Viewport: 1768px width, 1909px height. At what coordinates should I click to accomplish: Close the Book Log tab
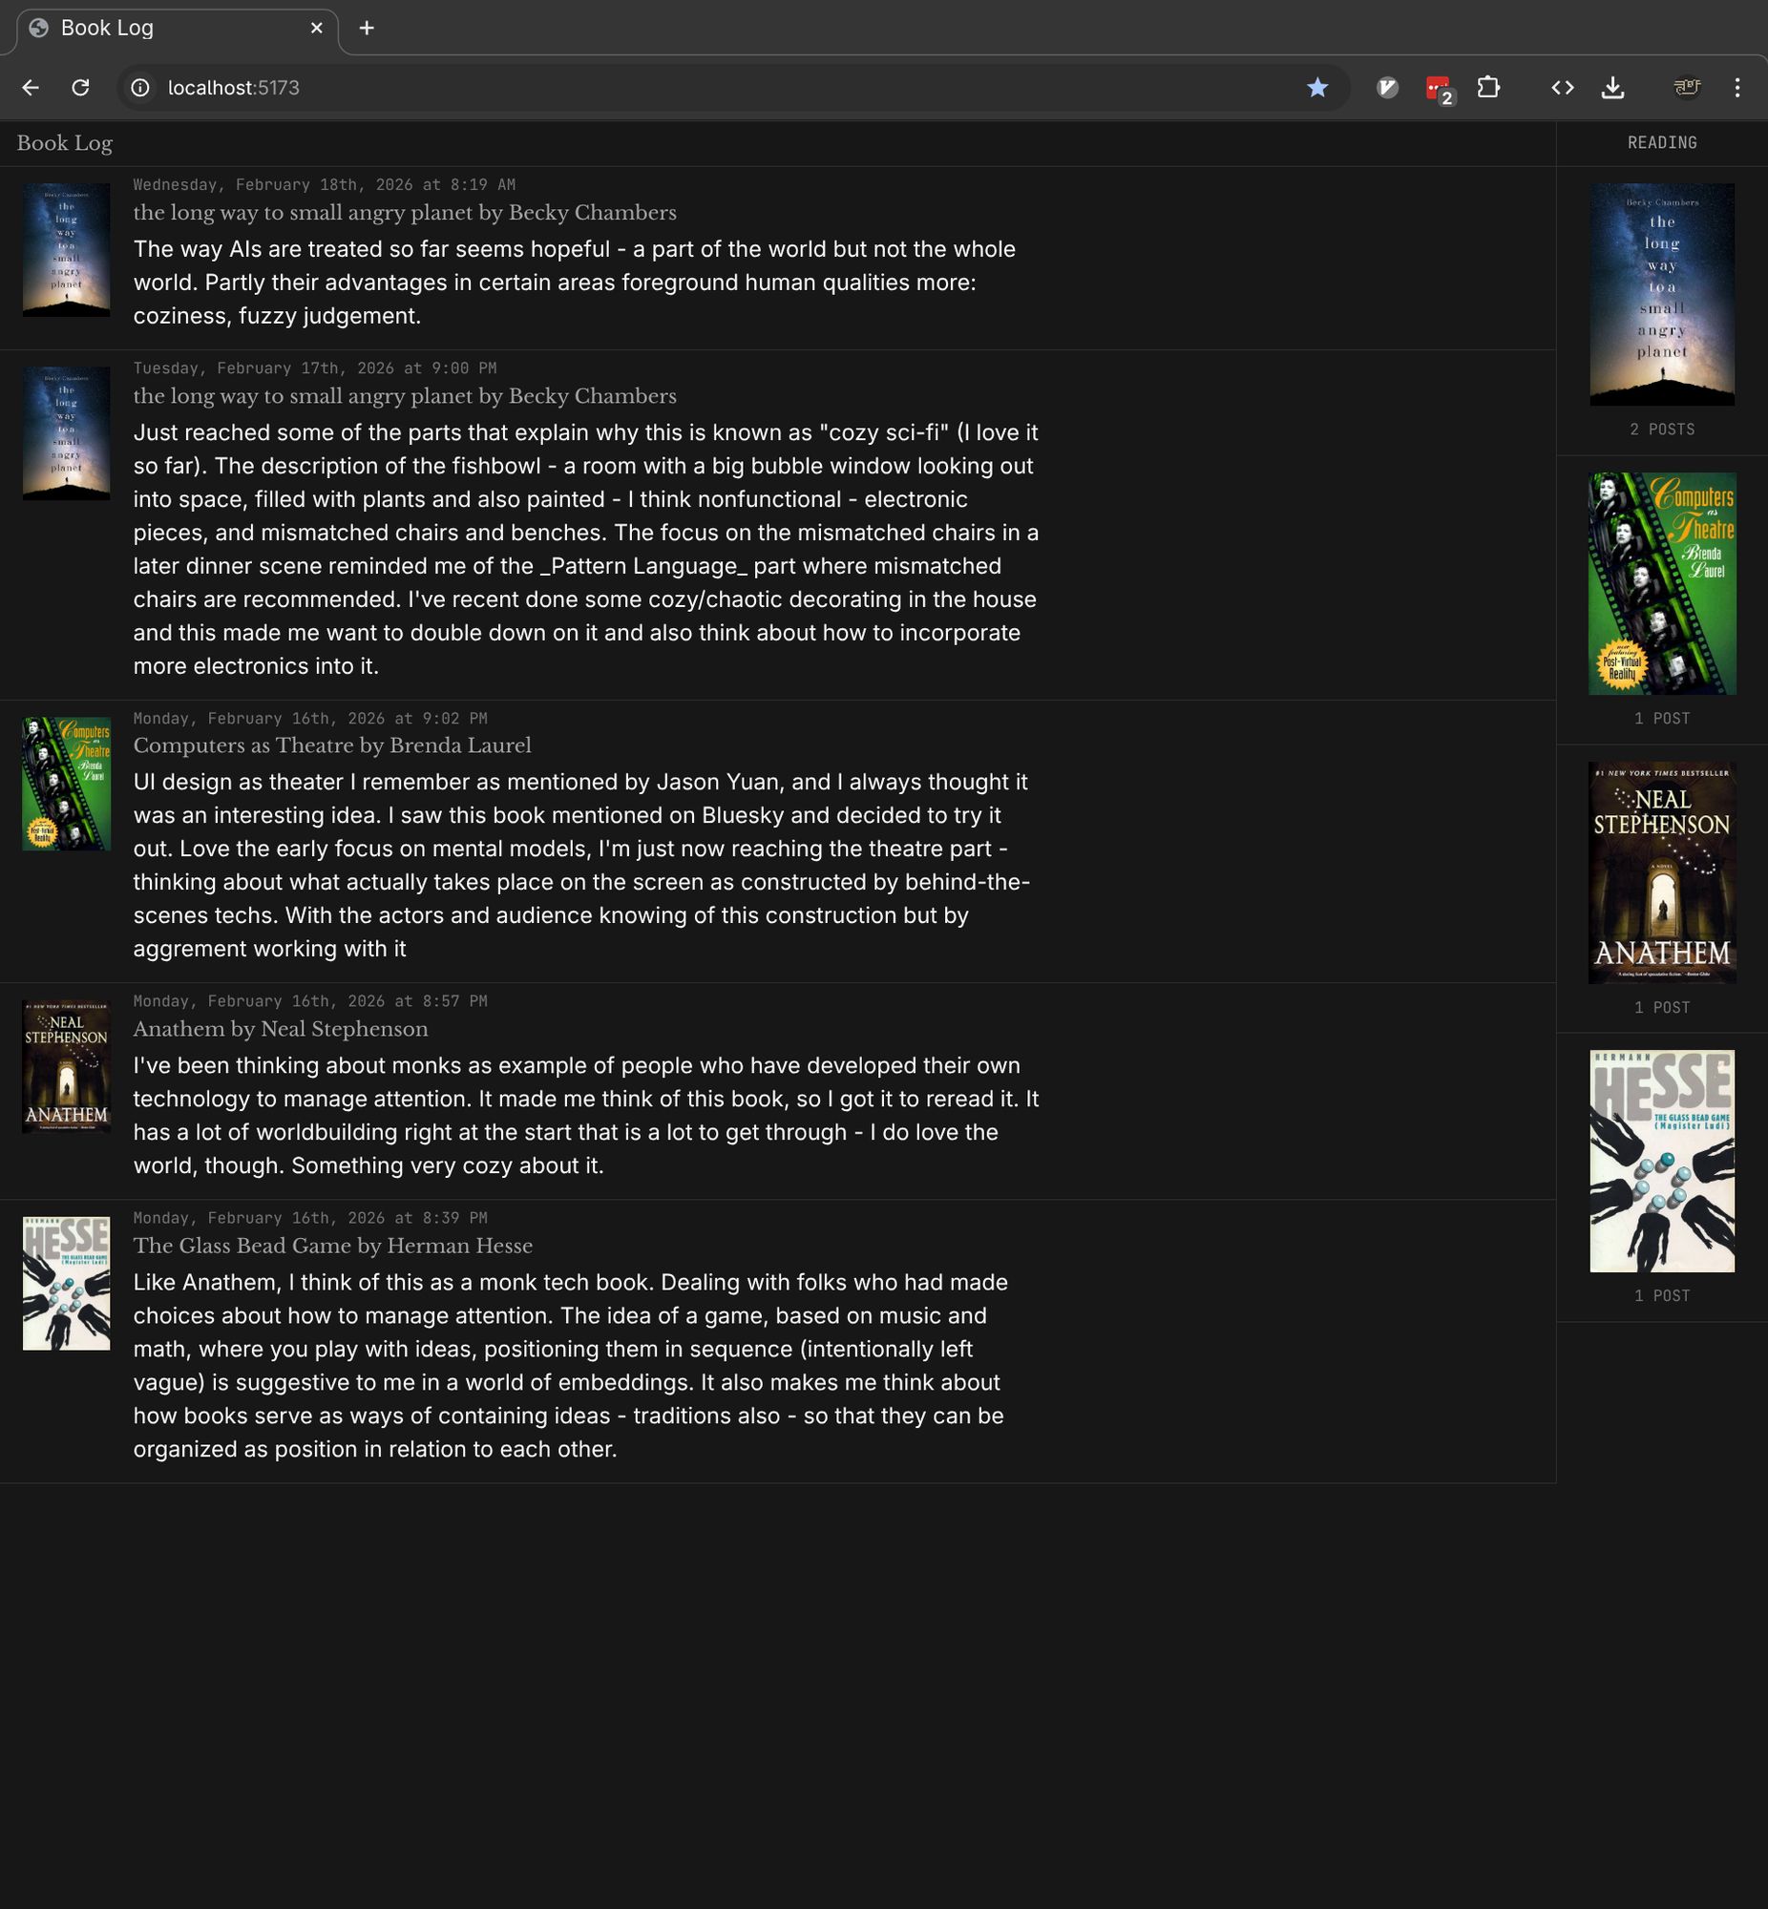317,28
